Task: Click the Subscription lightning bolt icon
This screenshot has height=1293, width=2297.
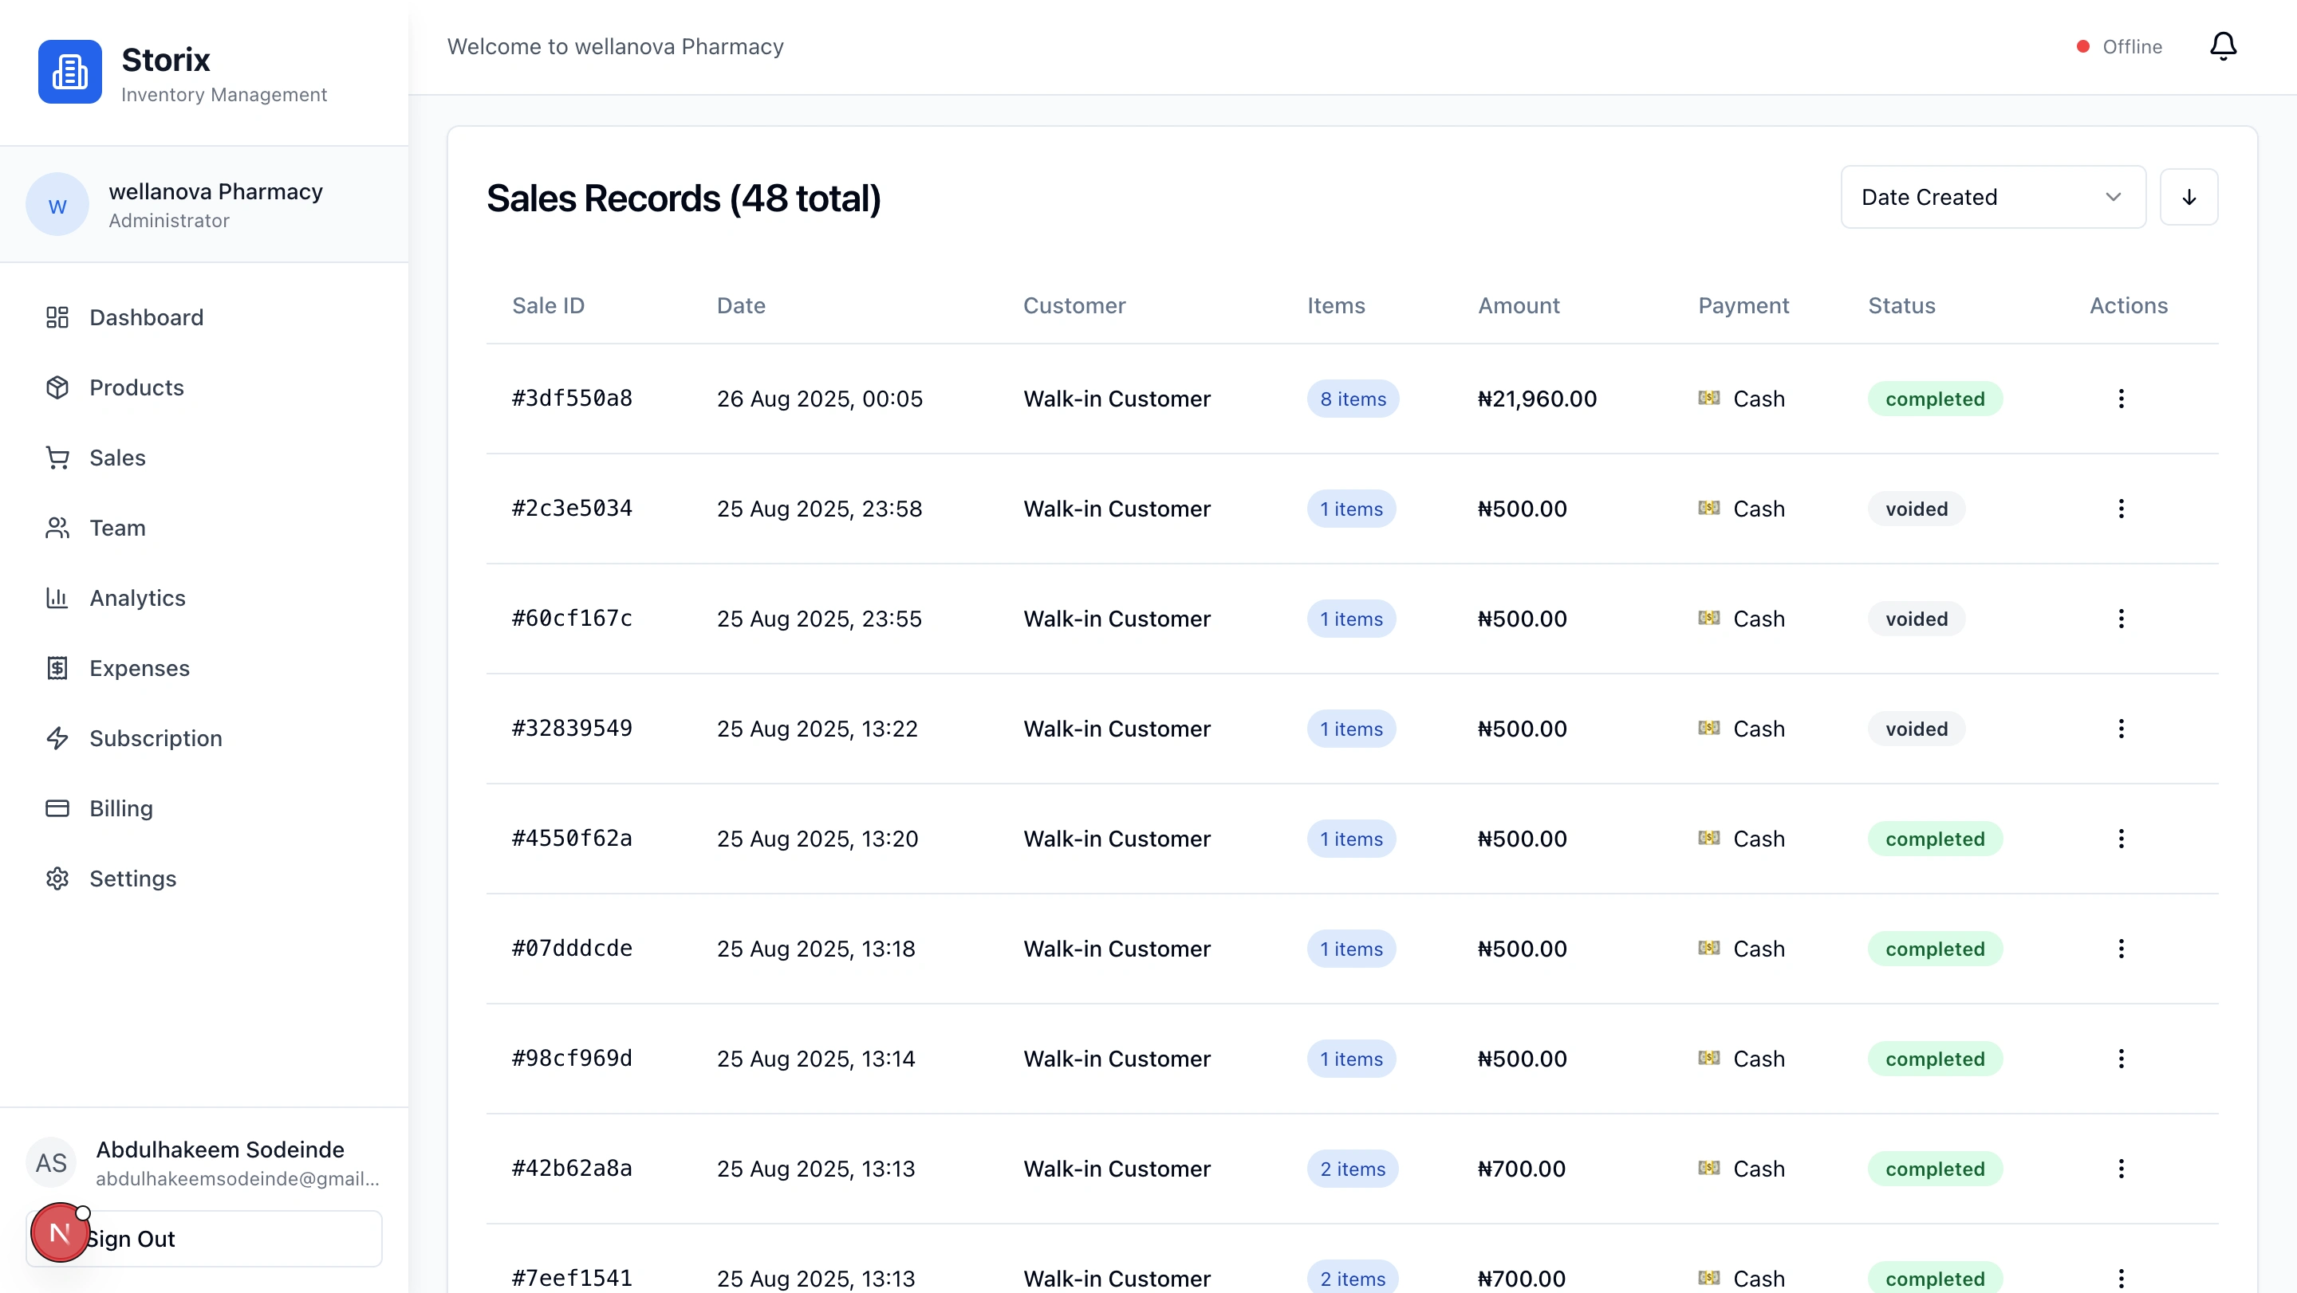Action: pyautogui.click(x=57, y=738)
